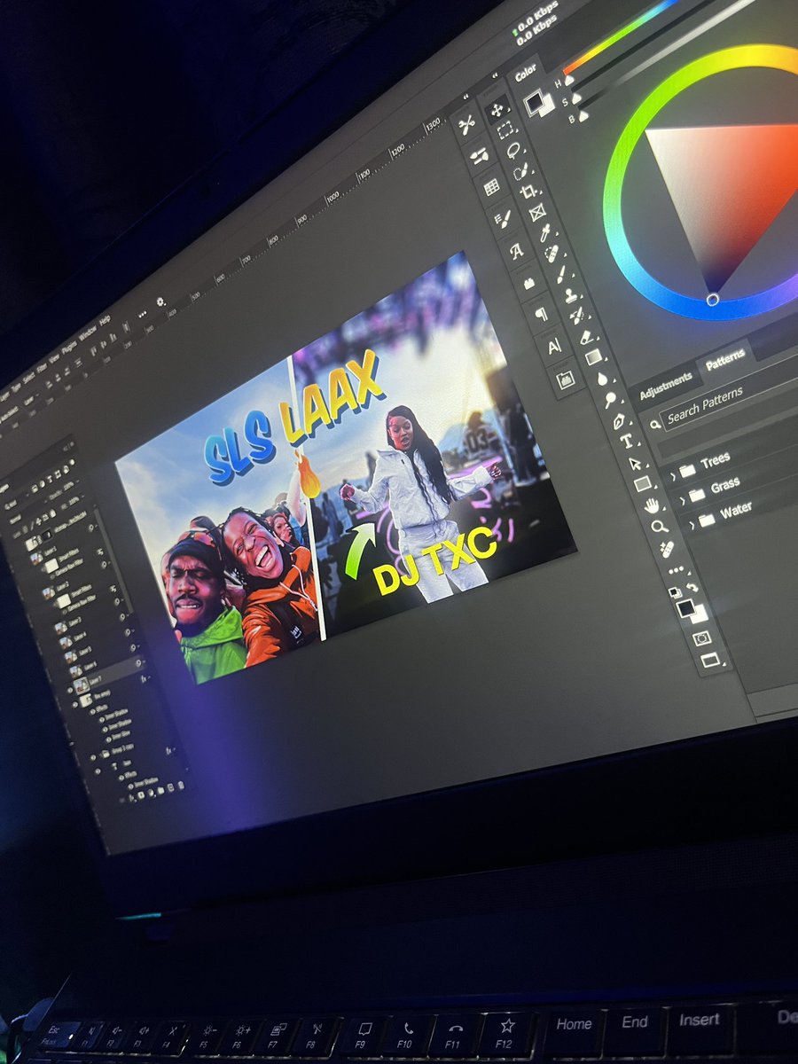The width and height of the screenshot is (798, 1064).
Task: Click the foreground color swatch in Color panel
Action: pos(534,101)
